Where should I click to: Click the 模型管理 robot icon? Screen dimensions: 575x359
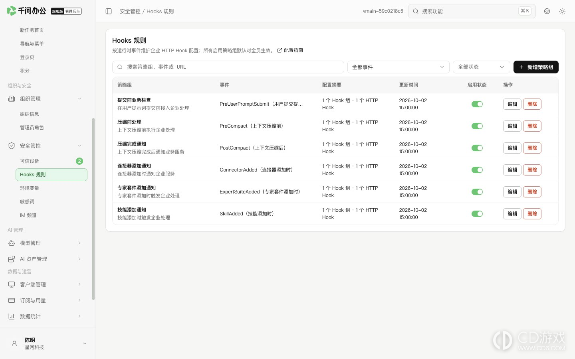pyautogui.click(x=12, y=243)
